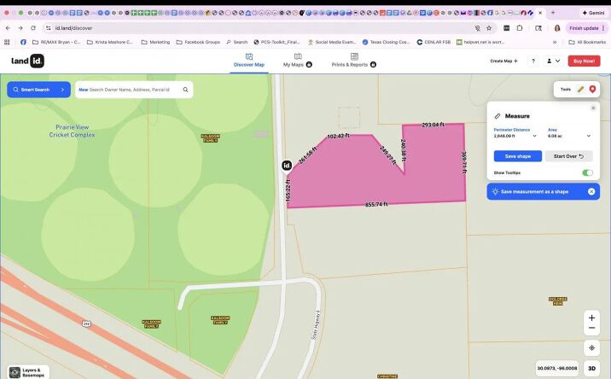611x379 pixels.
Task: Open the Search bookmark
Action: click(x=236, y=42)
